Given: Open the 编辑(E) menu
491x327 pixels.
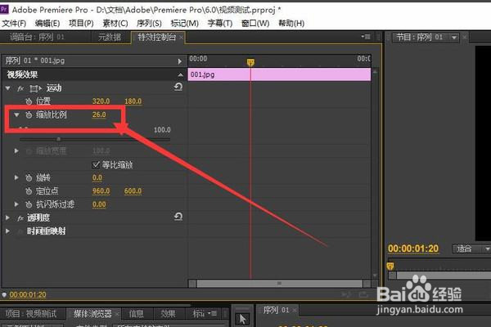Looking at the screenshot, I should 47,23.
